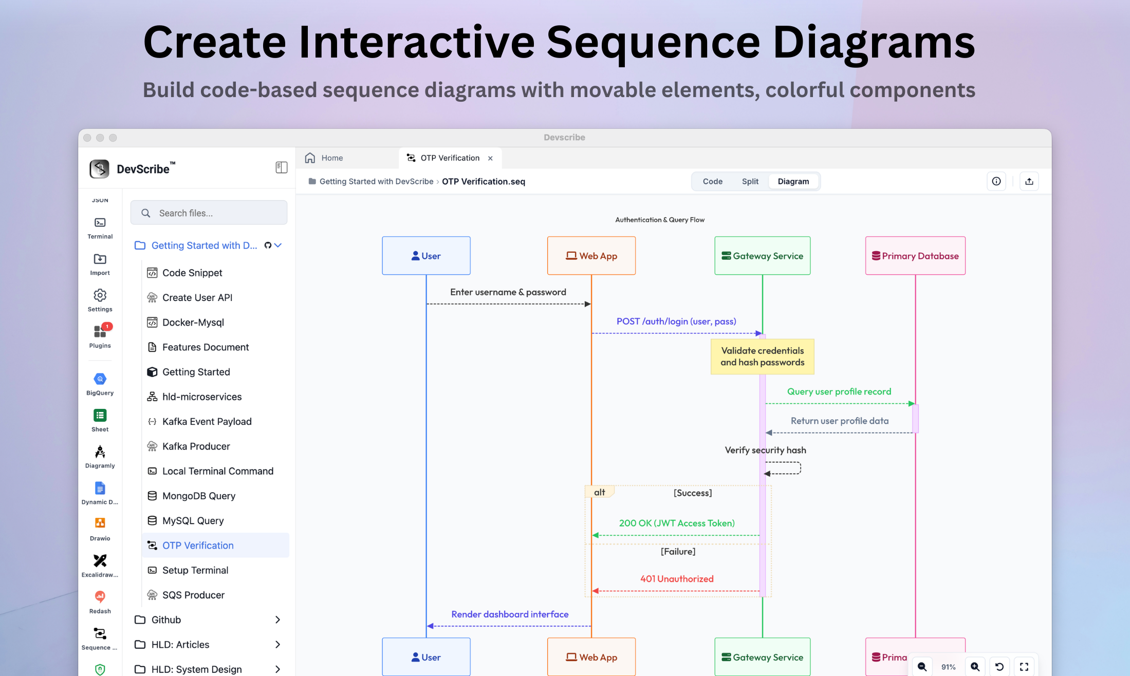This screenshot has width=1130, height=676.
Task: Open the Getting Started file
Action: pyautogui.click(x=215, y=372)
